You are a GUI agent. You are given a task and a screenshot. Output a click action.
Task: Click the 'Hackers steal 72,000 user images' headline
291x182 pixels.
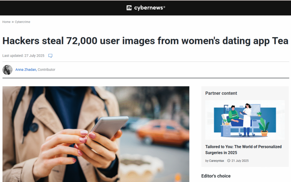coord(145,41)
